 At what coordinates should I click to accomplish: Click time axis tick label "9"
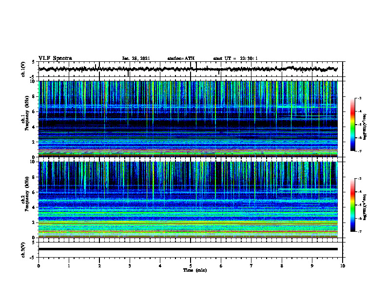click(312, 266)
